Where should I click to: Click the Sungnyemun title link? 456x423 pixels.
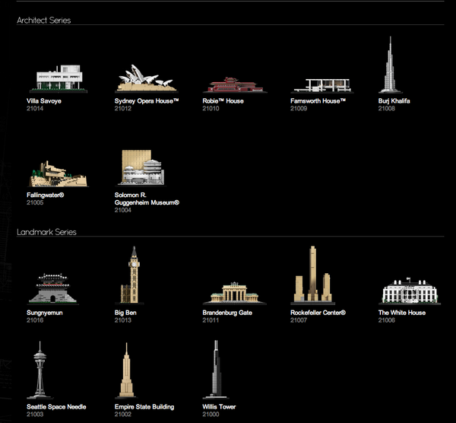pos(45,313)
